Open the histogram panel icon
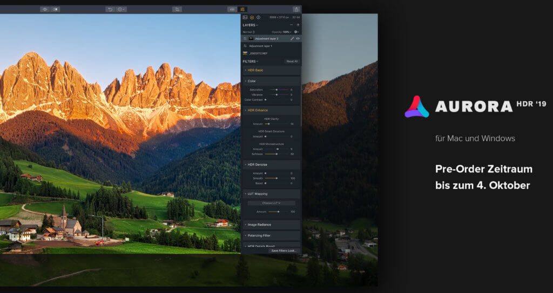The height and width of the screenshot is (293, 553). coord(245,17)
